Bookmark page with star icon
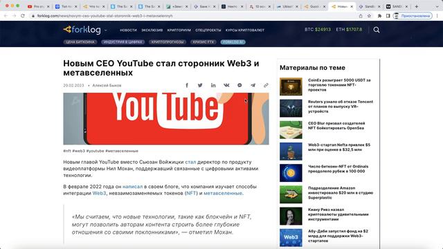Image resolution: width=443 pixels, height=249 pixels. click(369, 16)
